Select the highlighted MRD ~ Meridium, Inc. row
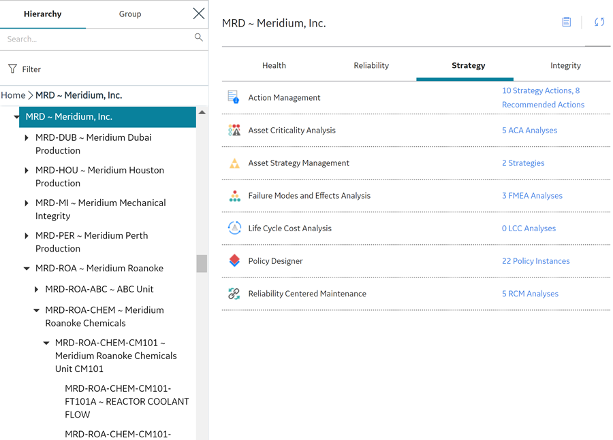Viewport: 613px width, 440px height. click(108, 117)
